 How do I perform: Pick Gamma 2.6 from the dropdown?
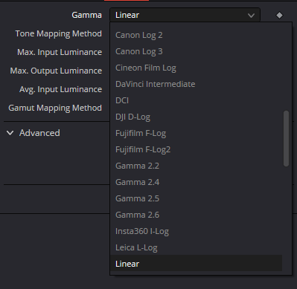[x=196, y=215]
